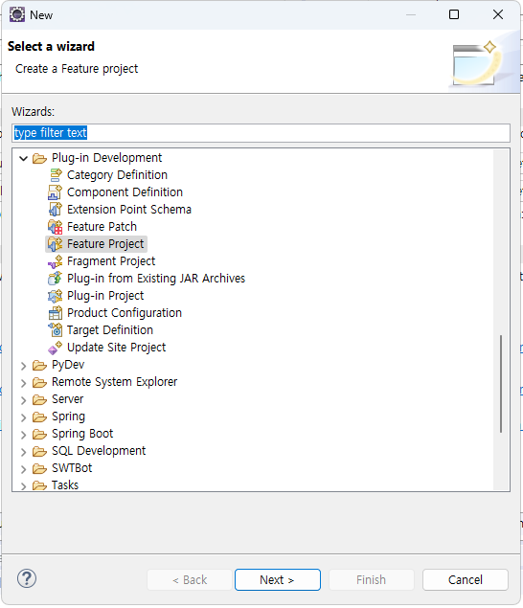Expand the Spring Boot category
The width and height of the screenshot is (523, 608).
(24, 435)
